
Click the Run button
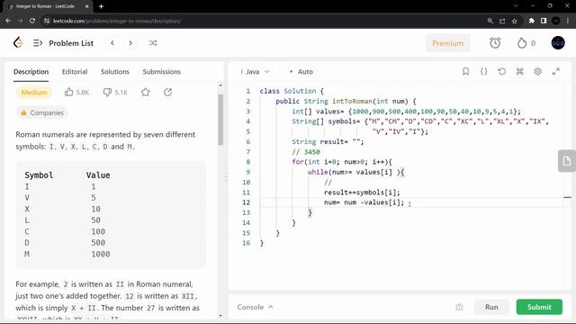tap(491, 307)
